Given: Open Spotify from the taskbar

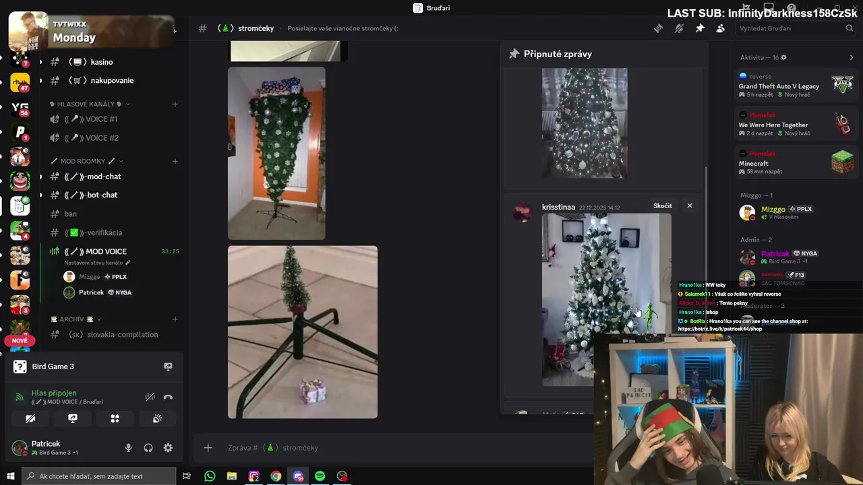Looking at the screenshot, I should click(320, 476).
